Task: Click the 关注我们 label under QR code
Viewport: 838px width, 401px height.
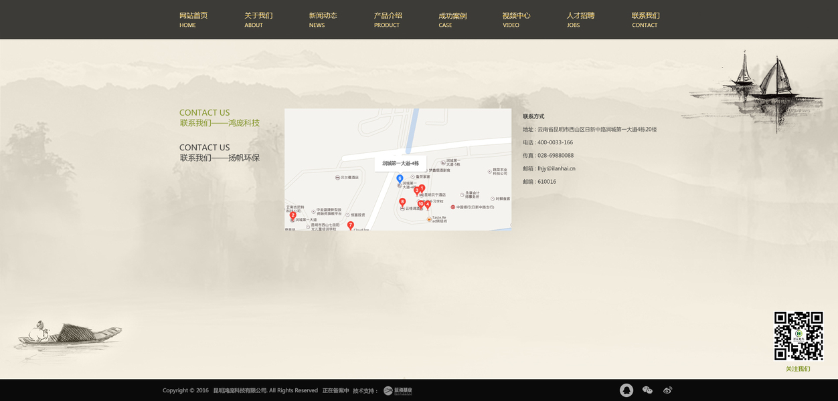Action: 798,369
